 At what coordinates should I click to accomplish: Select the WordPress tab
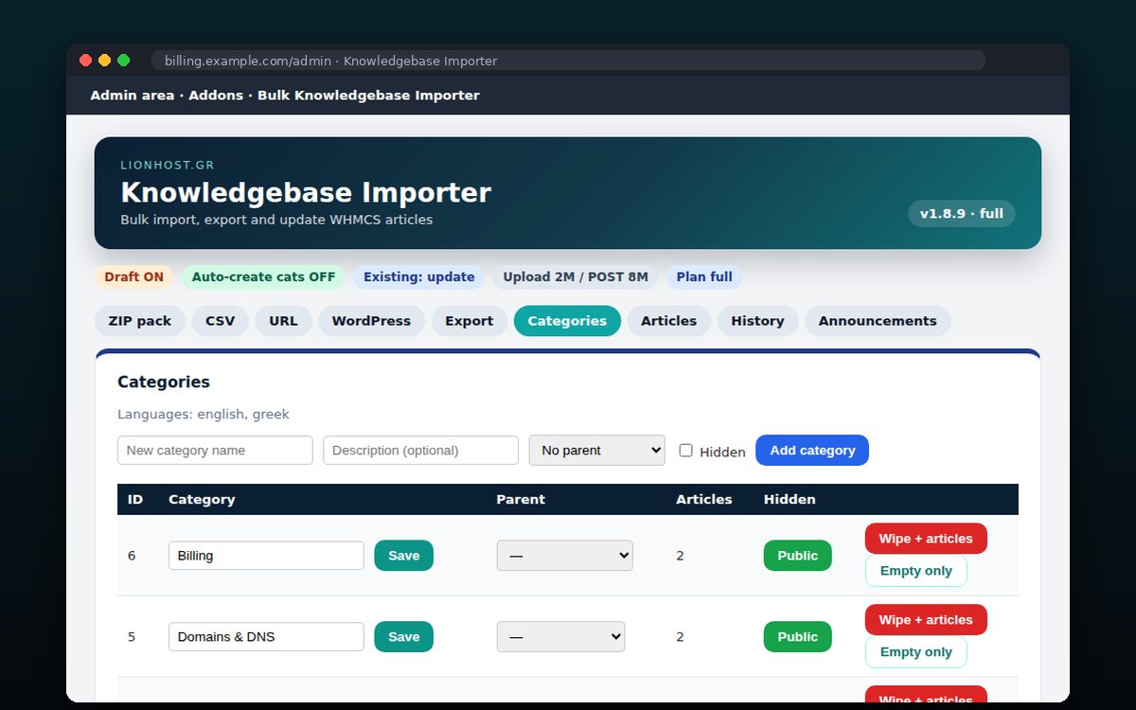click(371, 321)
